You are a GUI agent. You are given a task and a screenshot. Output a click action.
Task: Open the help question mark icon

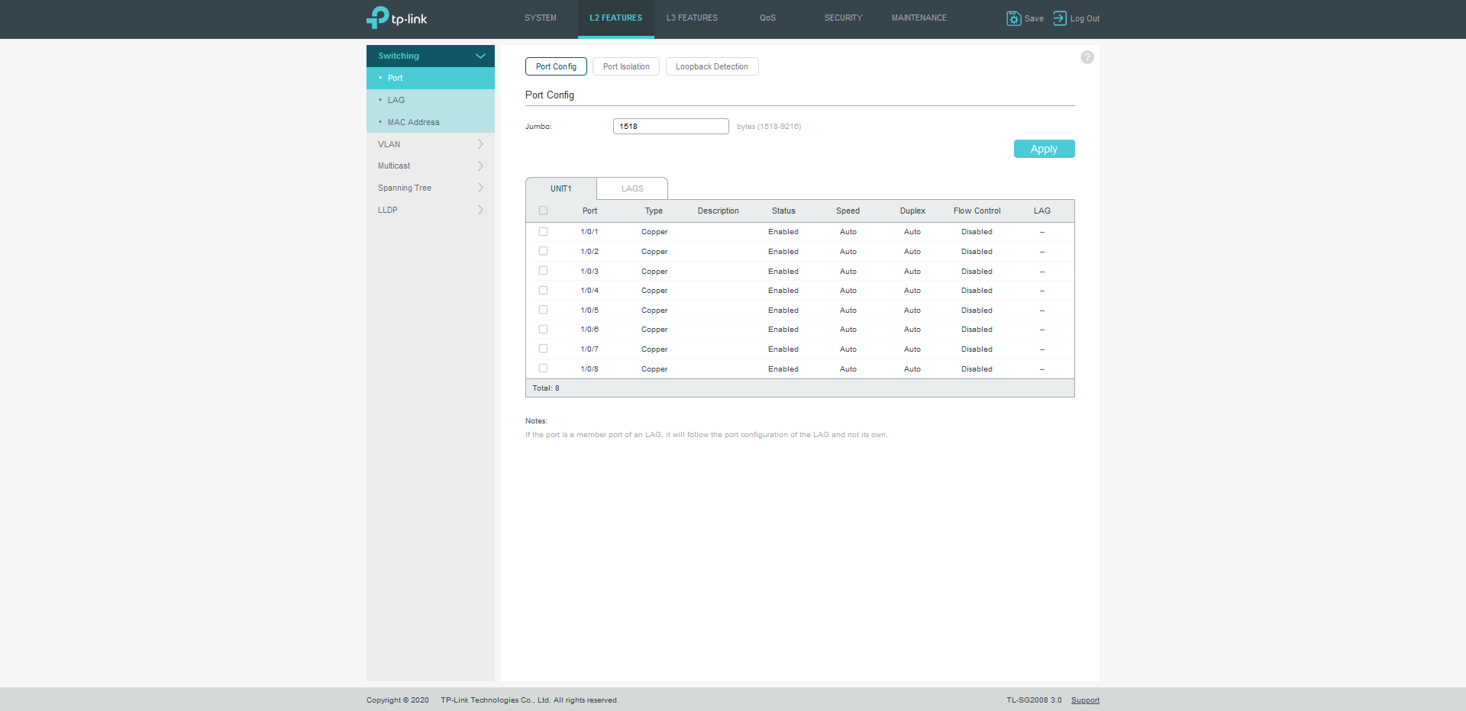point(1087,57)
